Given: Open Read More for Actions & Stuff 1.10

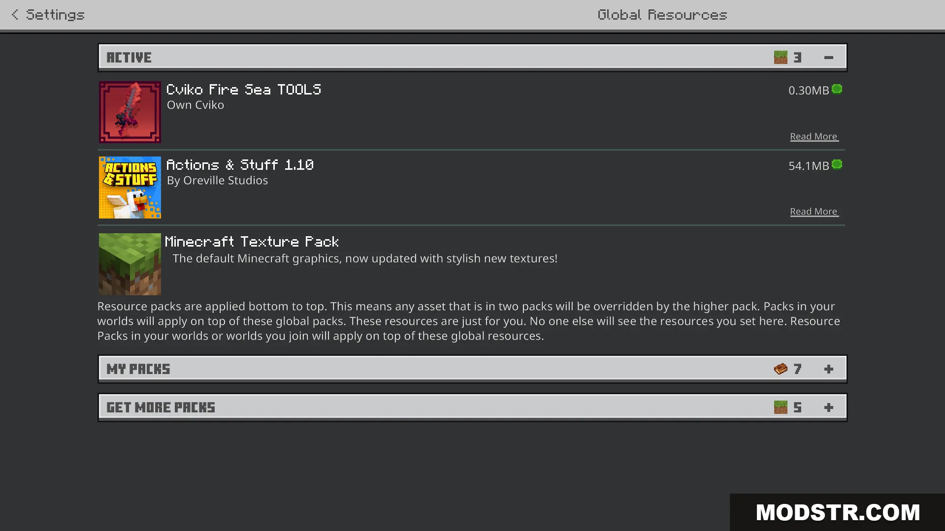Looking at the screenshot, I should 814,212.
